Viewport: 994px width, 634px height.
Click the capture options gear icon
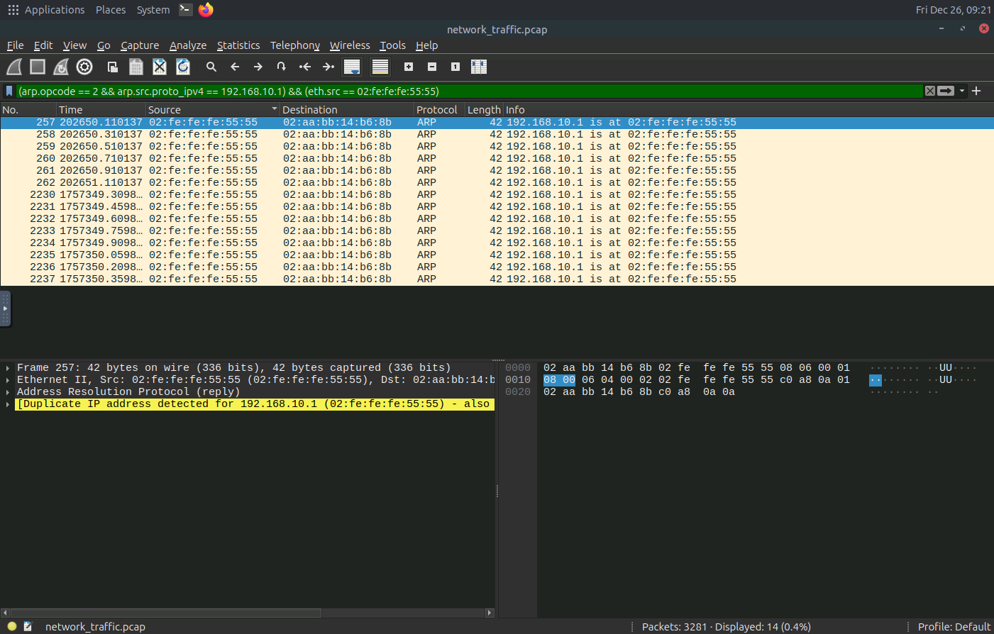coord(84,67)
